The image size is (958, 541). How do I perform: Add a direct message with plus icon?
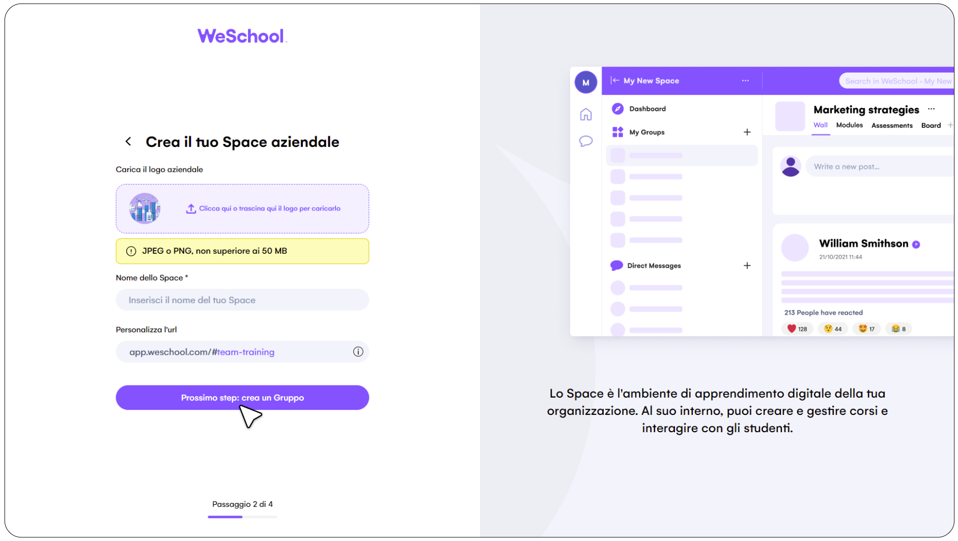coord(747,265)
